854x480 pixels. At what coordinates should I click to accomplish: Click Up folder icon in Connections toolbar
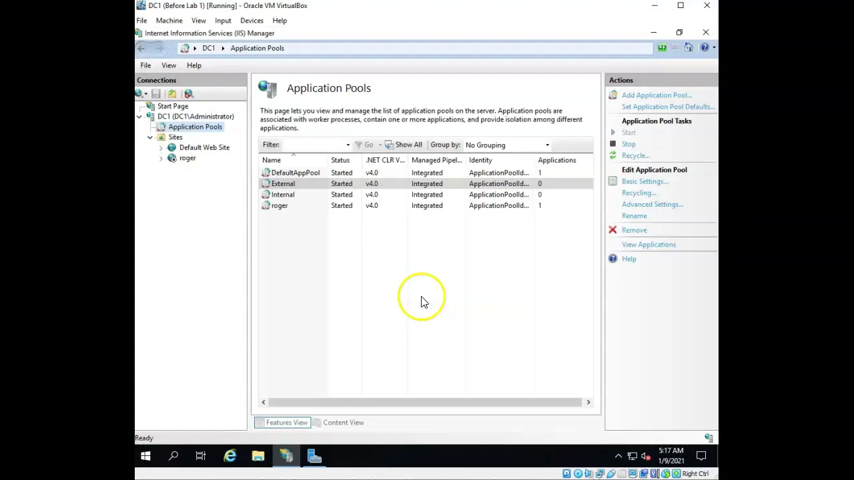pyautogui.click(x=172, y=94)
